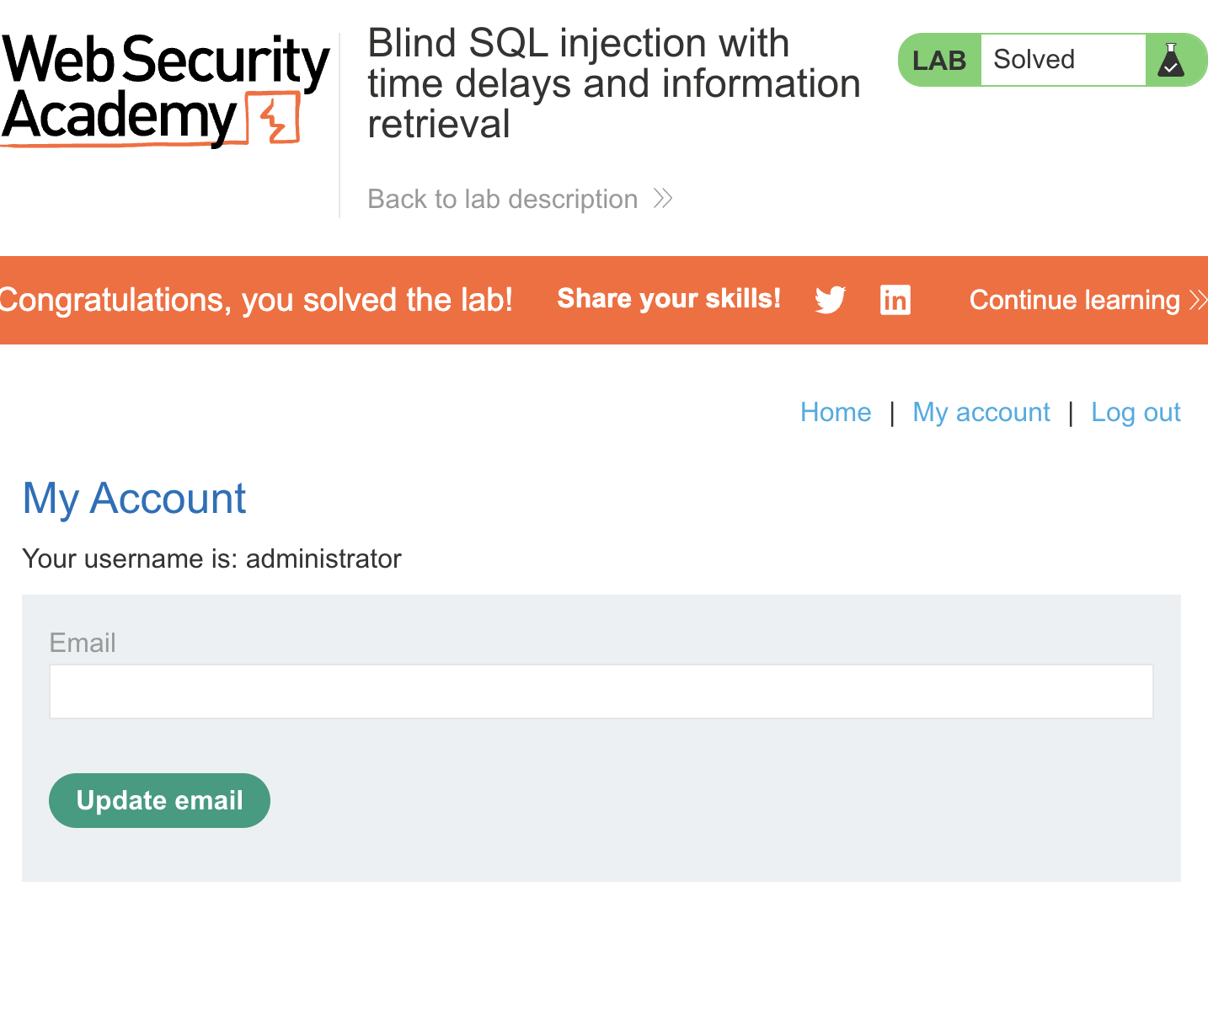Click the lightning bolt logo mark

[274, 118]
